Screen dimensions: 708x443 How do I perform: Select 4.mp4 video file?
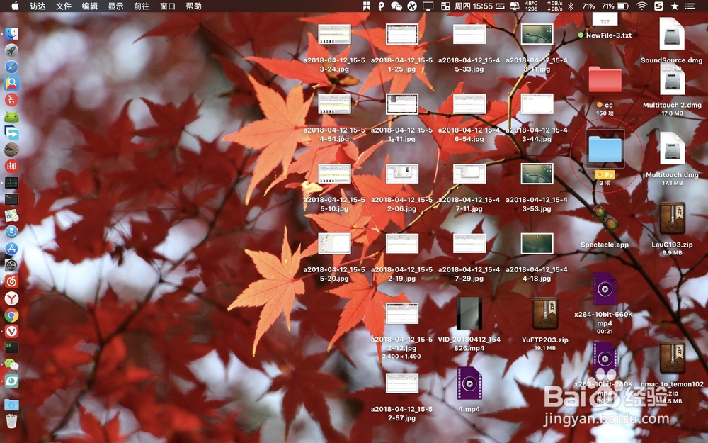469,383
